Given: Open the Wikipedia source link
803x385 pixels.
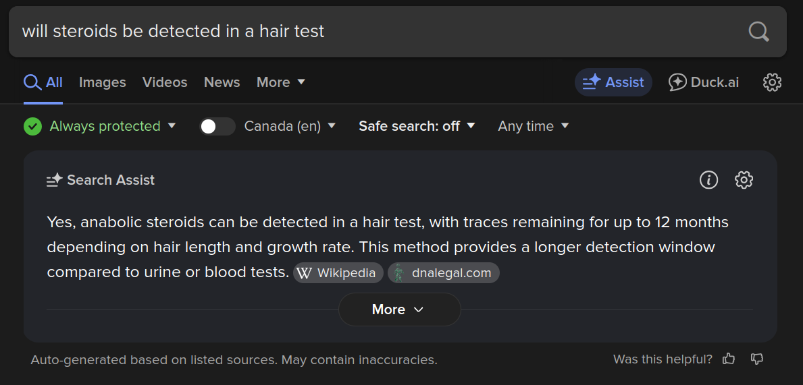Looking at the screenshot, I should [x=338, y=273].
